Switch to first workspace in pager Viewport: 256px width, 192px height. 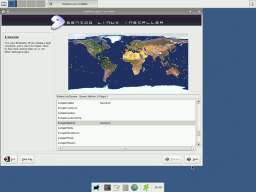point(12,4)
